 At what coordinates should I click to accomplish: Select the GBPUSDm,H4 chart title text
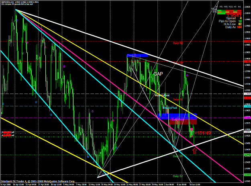click(8, 2)
